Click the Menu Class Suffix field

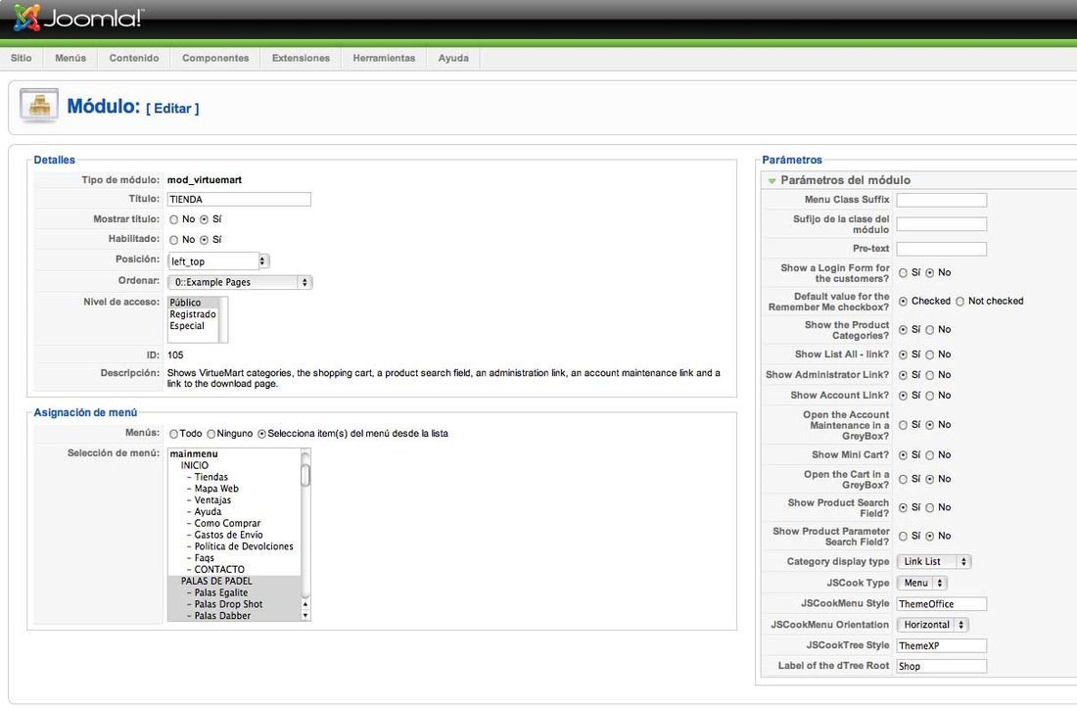(942, 200)
